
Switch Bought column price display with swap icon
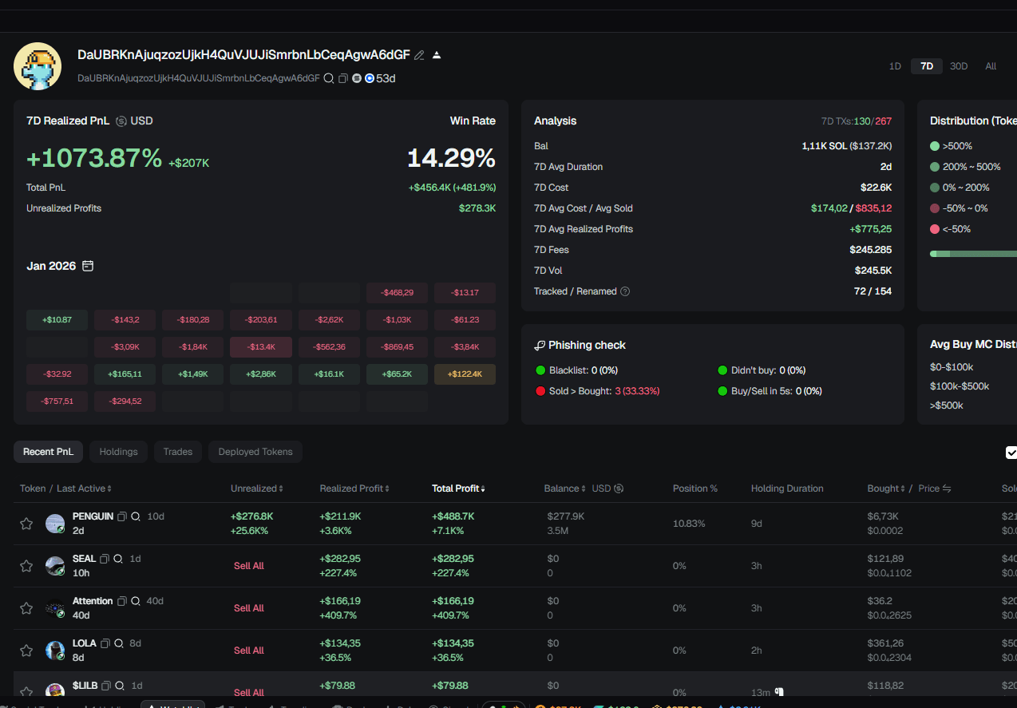(947, 488)
